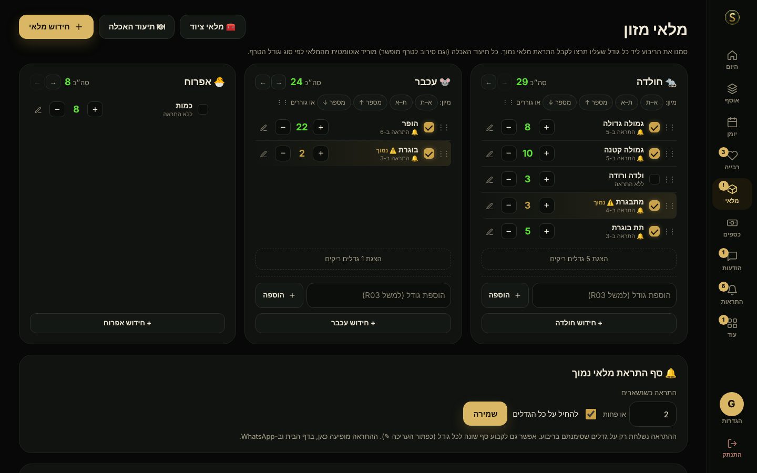Check the אפרוח כמות checkbox
757x473 pixels.
[x=203, y=109]
